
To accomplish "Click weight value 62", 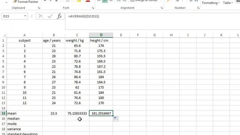I will point(77,87).
